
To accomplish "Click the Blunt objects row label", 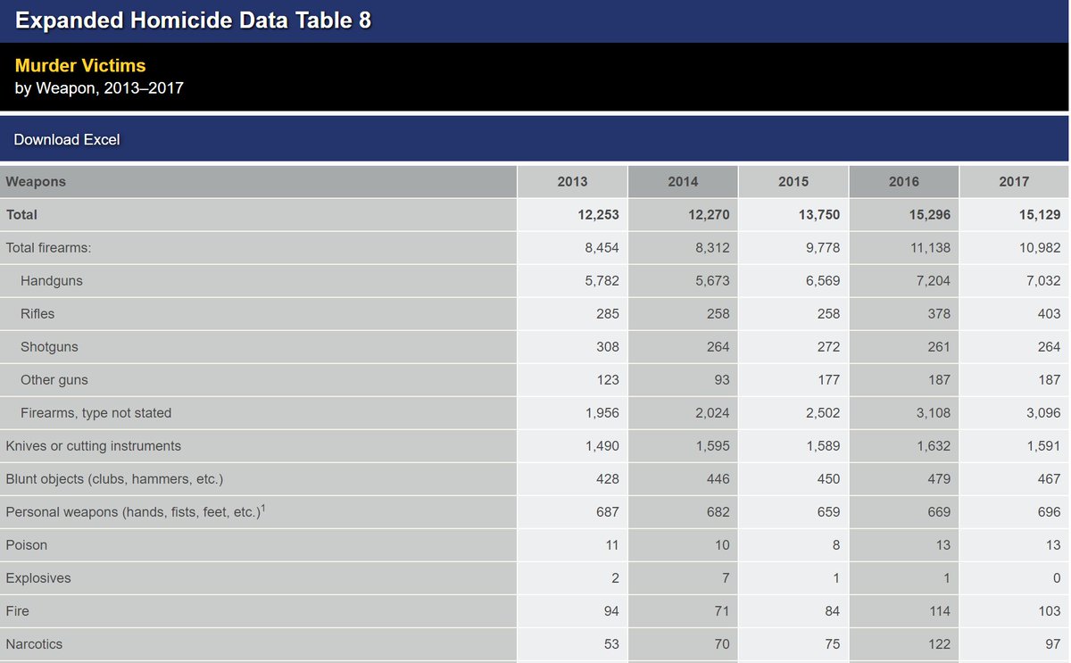I will pos(114,478).
